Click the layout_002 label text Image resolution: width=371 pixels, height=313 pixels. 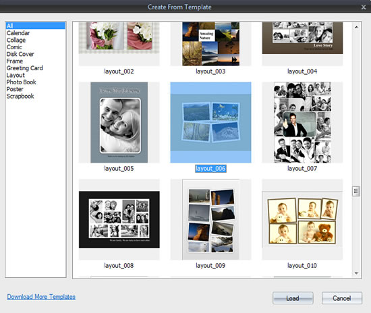click(x=119, y=72)
